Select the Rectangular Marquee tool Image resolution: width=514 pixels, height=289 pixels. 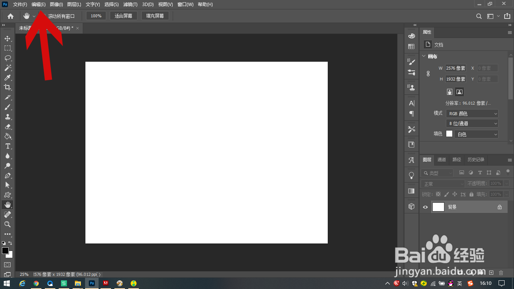8,48
